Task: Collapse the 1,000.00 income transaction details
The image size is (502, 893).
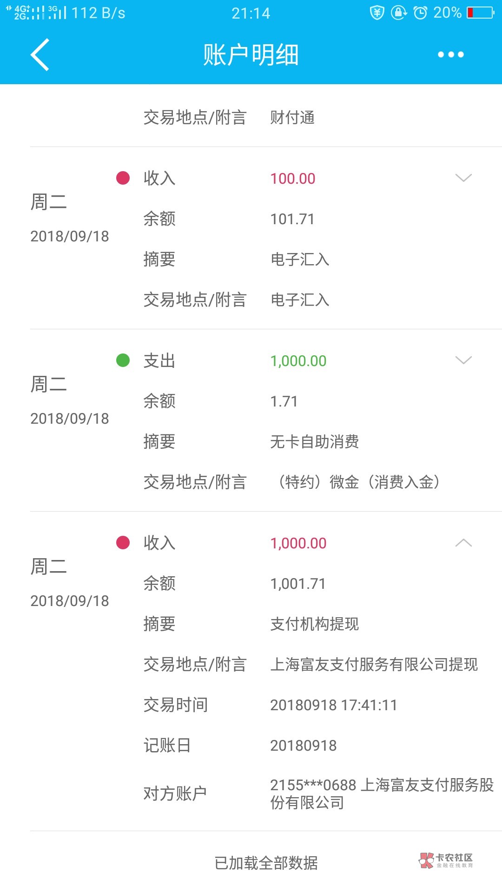Action: pyautogui.click(x=463, y=543)
